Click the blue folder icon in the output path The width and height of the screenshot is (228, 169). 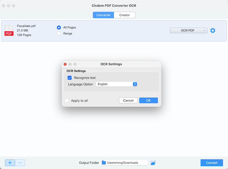coord(104,162)
